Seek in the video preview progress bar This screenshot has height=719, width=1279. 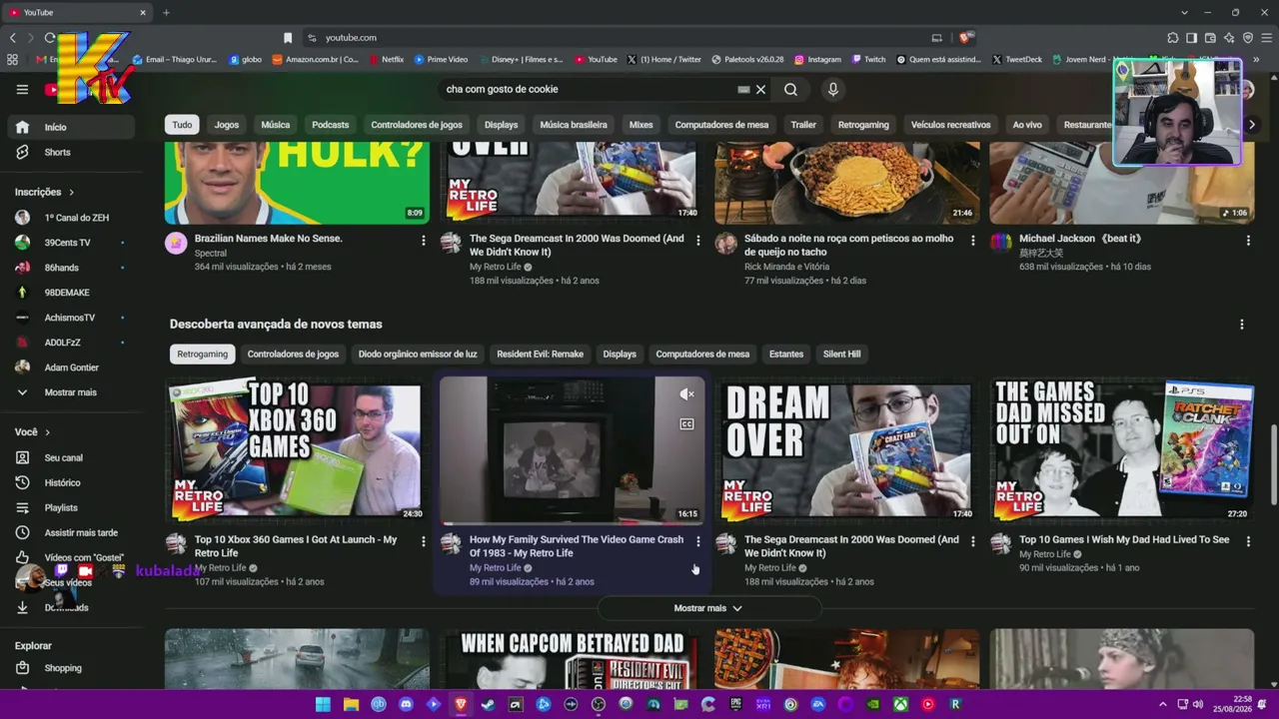point(573,522)
